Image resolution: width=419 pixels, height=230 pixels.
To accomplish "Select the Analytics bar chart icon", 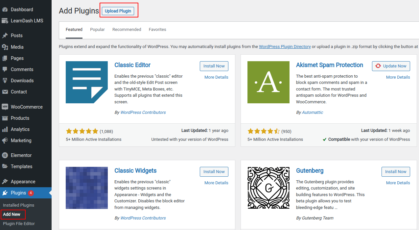I will click(5, 129).
